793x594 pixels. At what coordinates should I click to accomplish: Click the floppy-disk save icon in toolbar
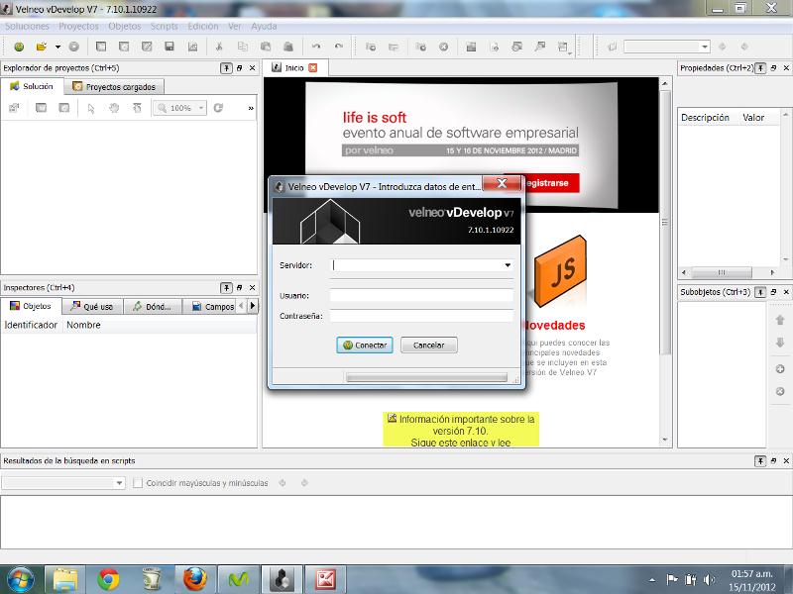(170, 47)
